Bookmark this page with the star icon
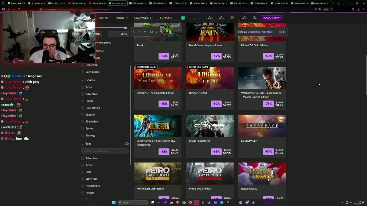The image size is (367, 206). coord(331,9)
